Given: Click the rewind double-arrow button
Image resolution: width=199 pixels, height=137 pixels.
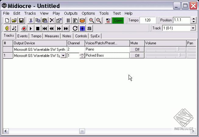Looking at the screenshot, I should [52, 28].
